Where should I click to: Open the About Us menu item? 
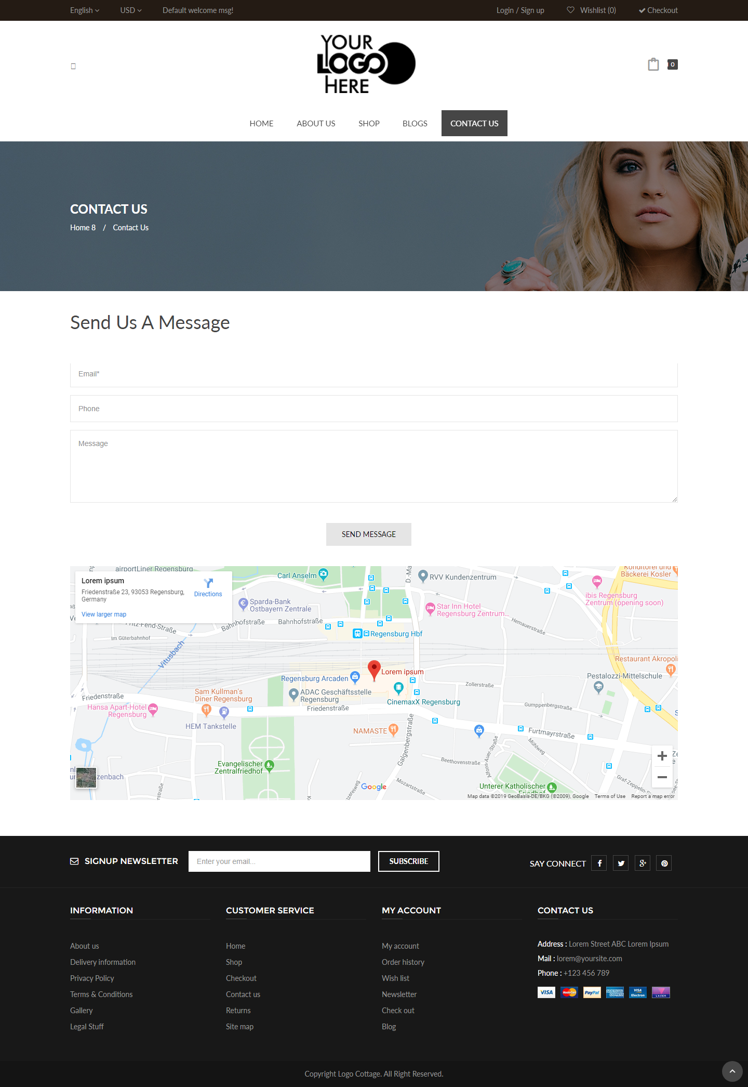316,124
